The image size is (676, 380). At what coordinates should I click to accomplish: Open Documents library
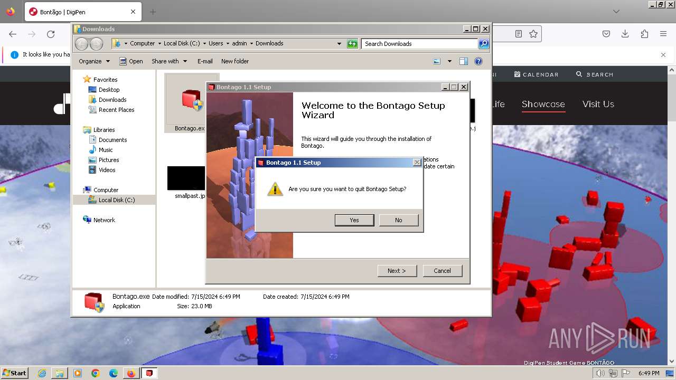click(112, 140)
